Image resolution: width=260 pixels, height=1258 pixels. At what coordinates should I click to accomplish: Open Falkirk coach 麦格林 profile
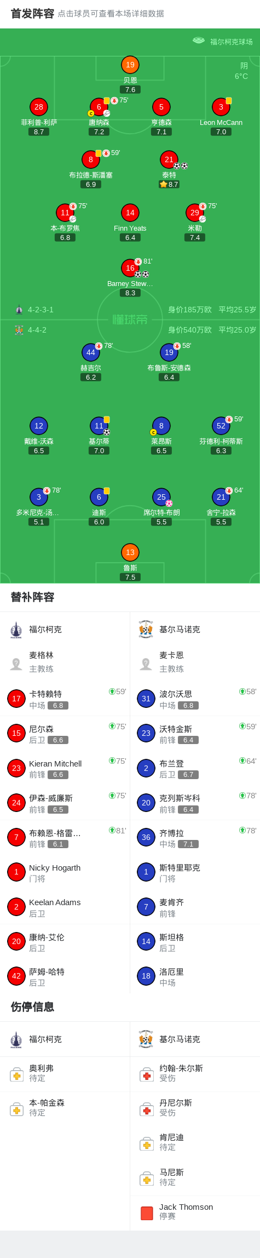(x=65, y=662)
